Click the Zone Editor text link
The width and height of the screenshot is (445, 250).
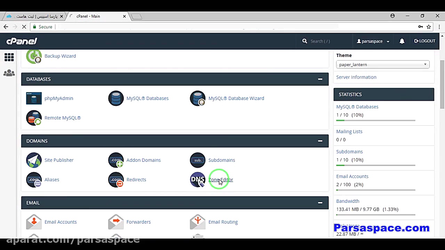tap(221, 180)
